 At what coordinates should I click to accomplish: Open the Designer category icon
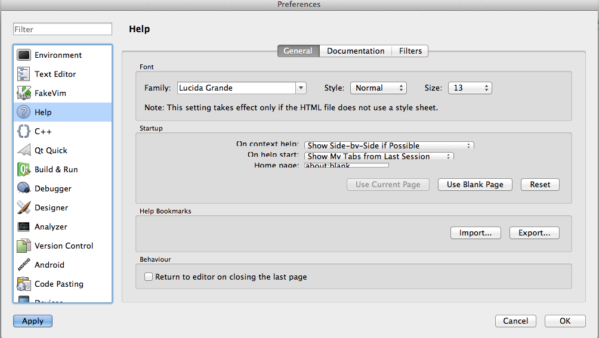[x=24, y=208]
